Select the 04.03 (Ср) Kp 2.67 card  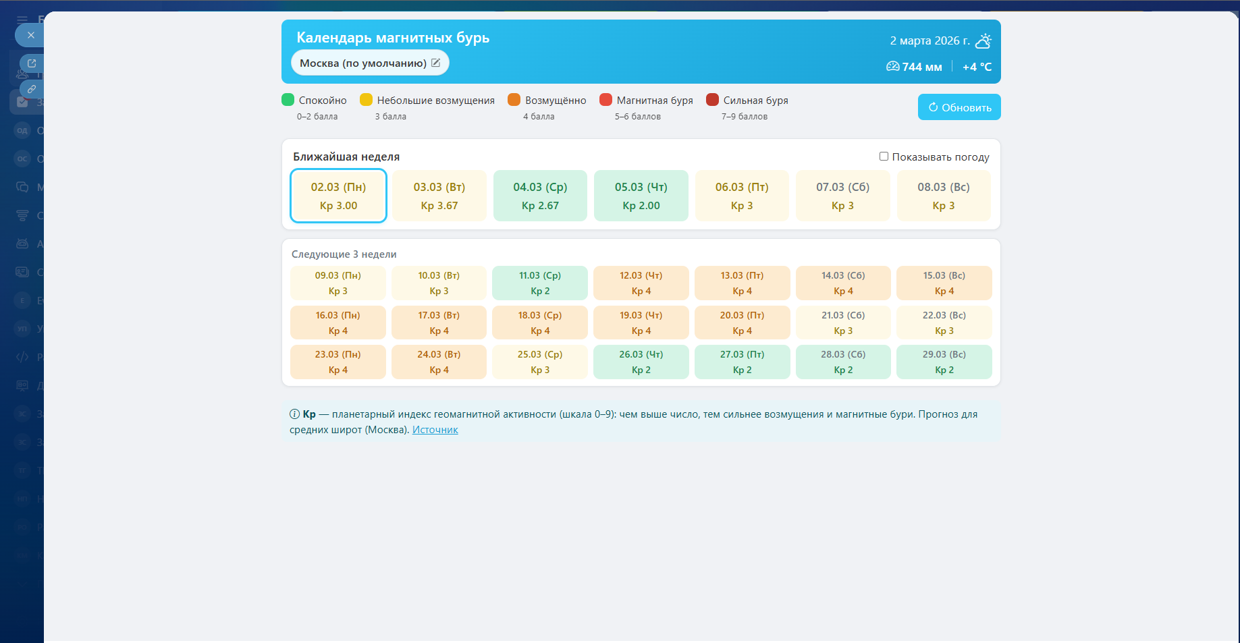coord(540,196)
